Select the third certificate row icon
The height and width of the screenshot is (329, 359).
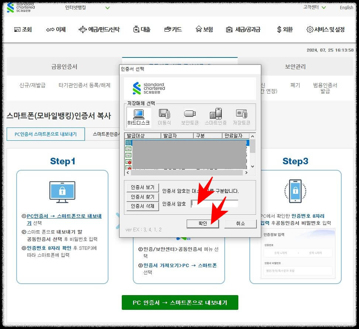128,155
